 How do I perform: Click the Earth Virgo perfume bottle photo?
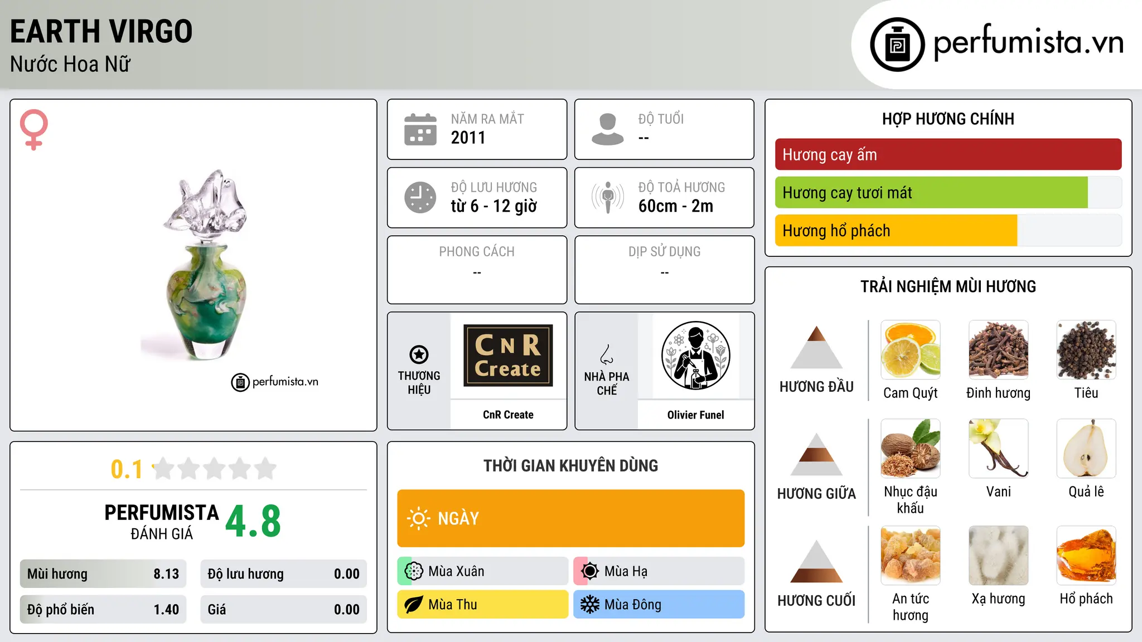click(206, 265)
